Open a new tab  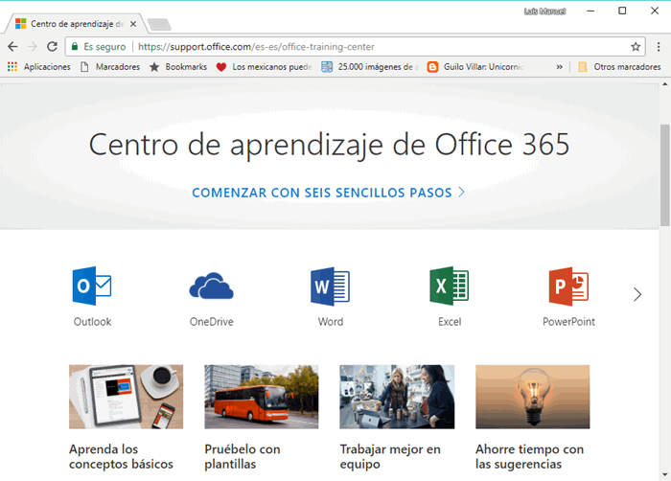click(x=159, y=24)
